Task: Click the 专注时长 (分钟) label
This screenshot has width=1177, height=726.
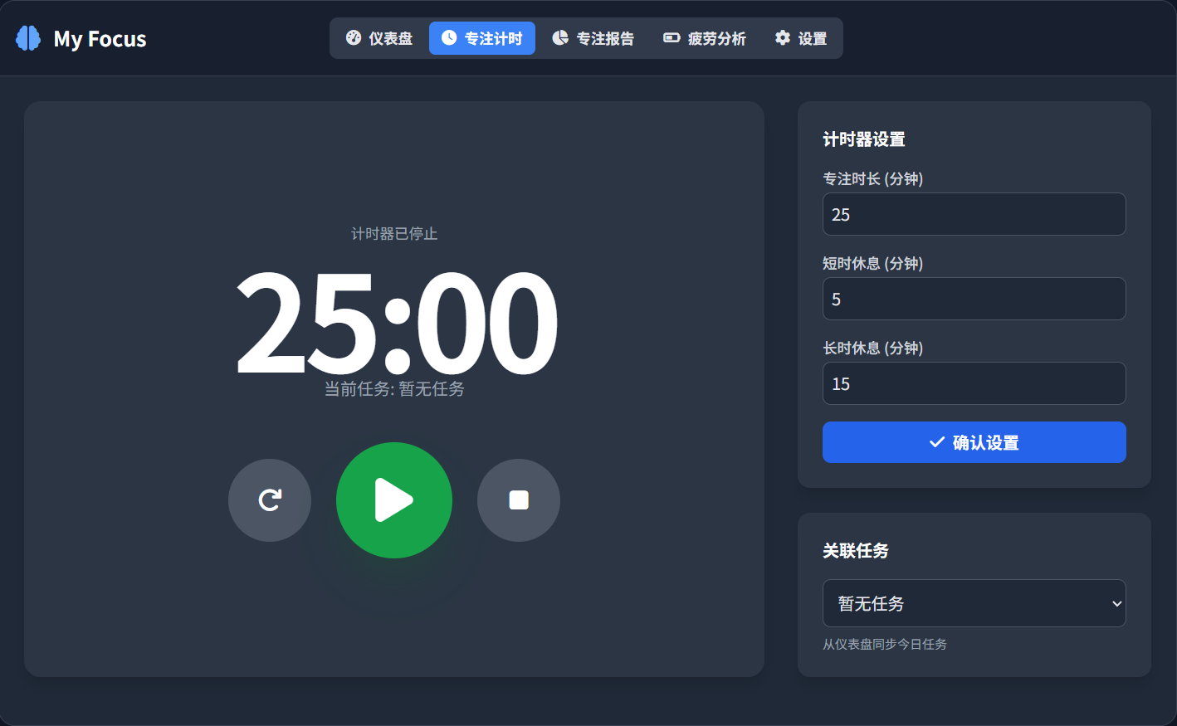Action: [873, 179]
